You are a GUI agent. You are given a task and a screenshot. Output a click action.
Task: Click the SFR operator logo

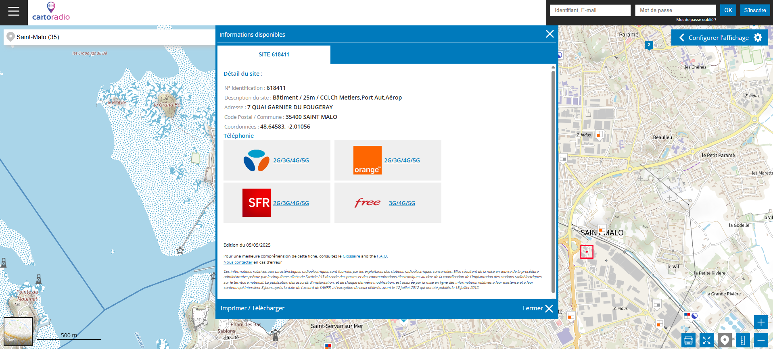click(x=257, y=203)
